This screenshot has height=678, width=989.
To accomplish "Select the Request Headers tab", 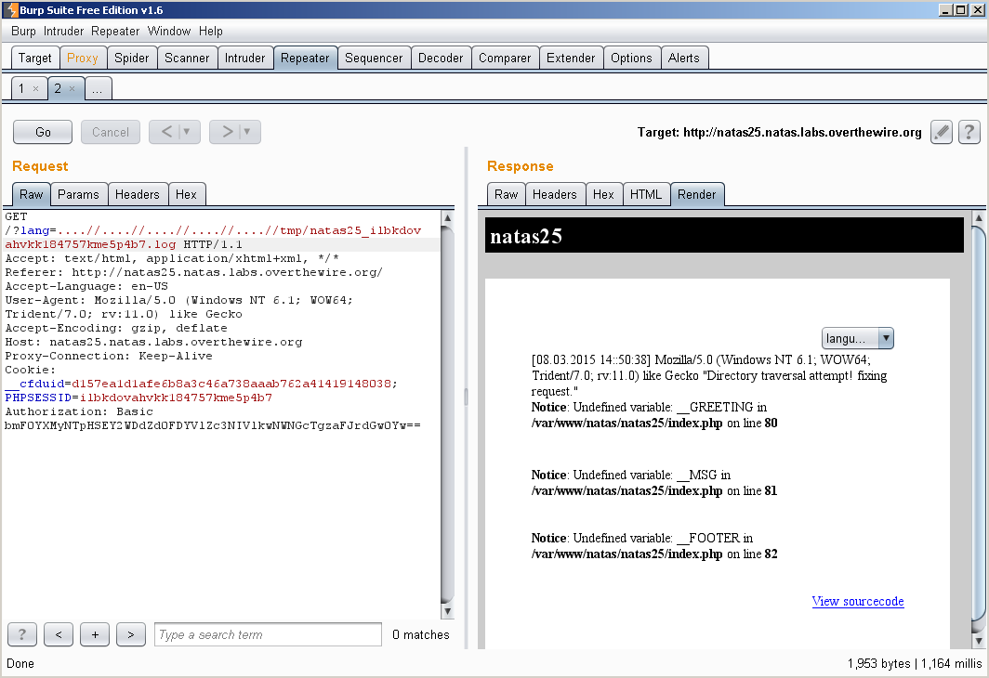I will 138,194.
